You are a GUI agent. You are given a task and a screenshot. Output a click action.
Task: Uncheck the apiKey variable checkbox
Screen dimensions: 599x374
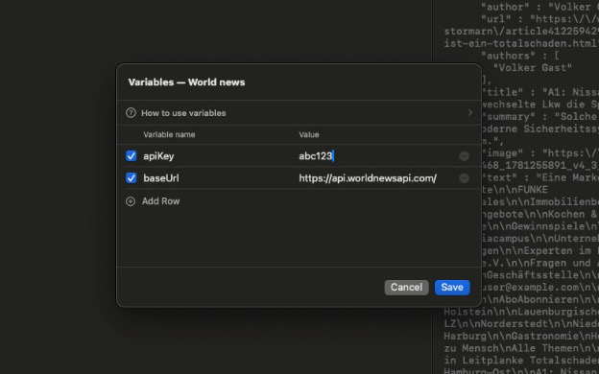point(131,155)
